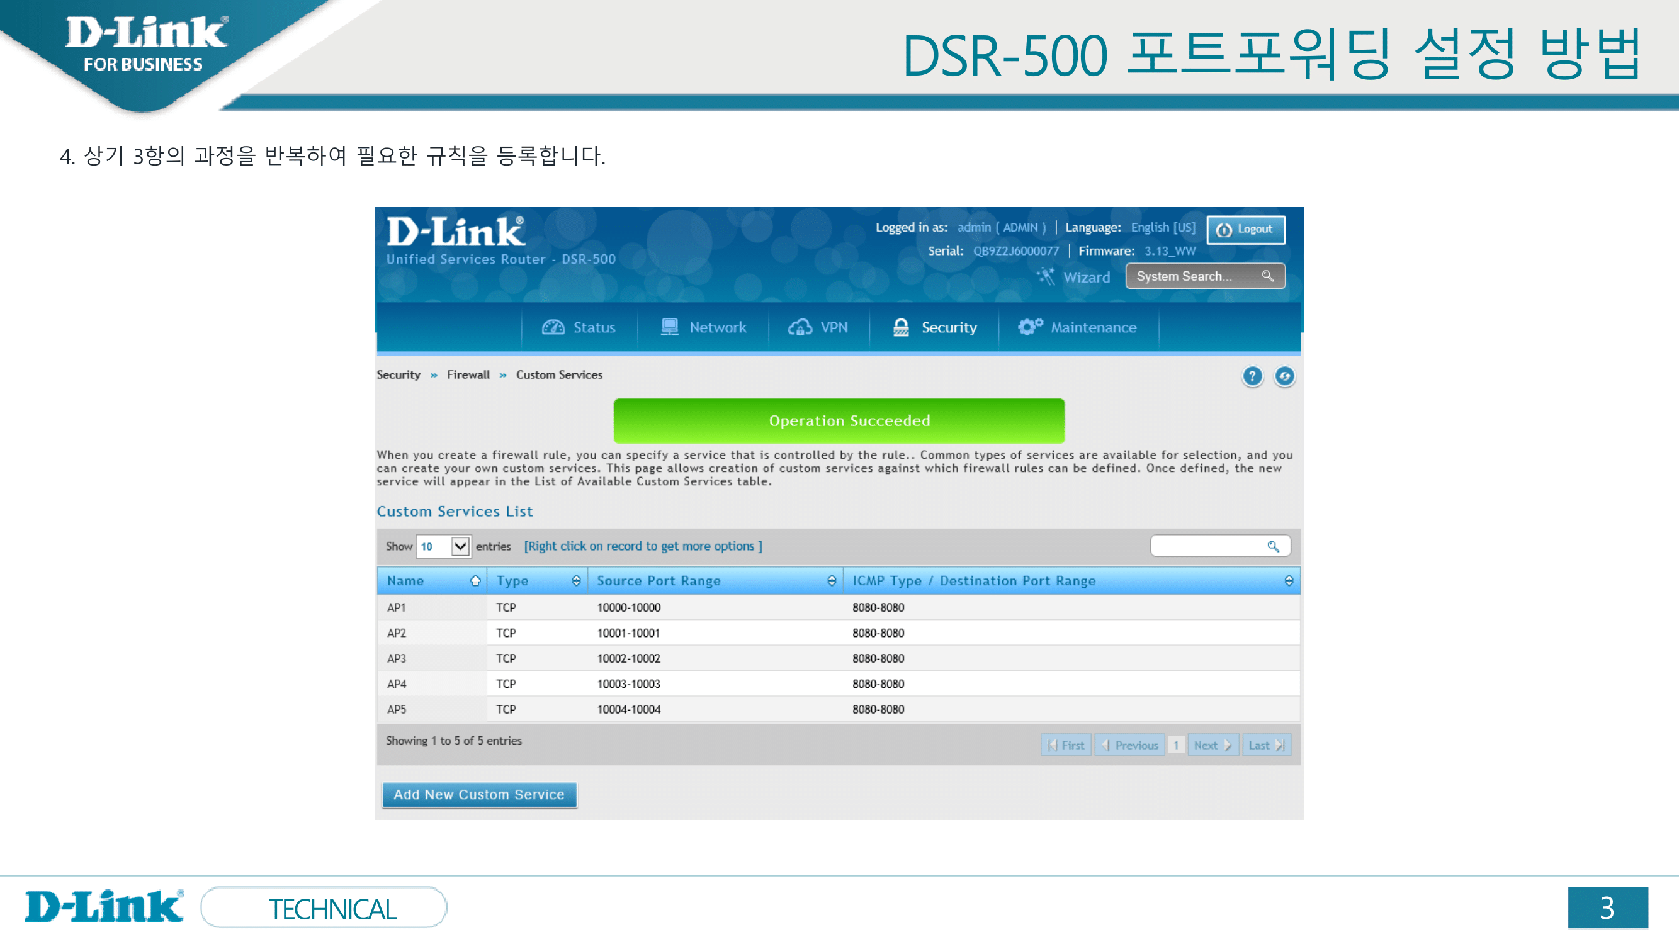This screenshot has height=944, width=1679.
Task: Click the Wizard wand icon
Action: pos(1046,276)
